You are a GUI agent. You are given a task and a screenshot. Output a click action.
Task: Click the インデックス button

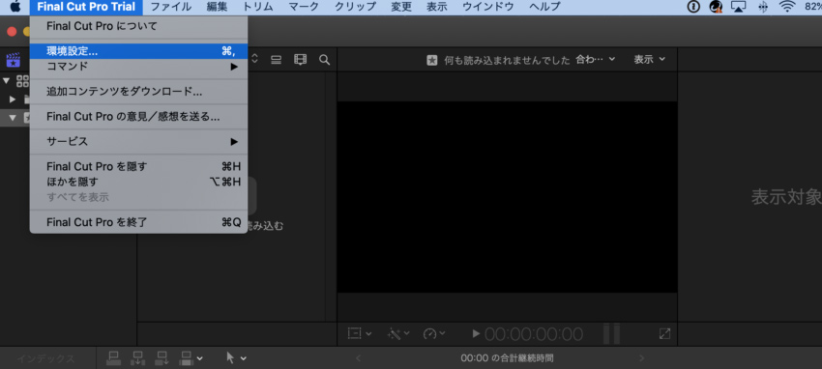46,358
